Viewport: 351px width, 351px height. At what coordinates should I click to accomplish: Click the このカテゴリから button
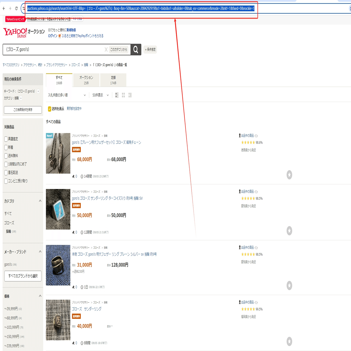(119, 50)
